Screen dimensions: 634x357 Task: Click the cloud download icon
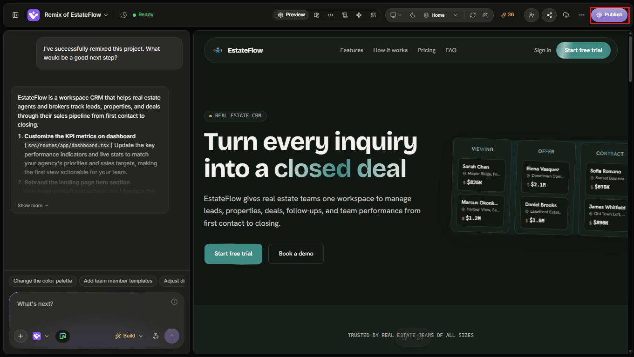point(566,15)
